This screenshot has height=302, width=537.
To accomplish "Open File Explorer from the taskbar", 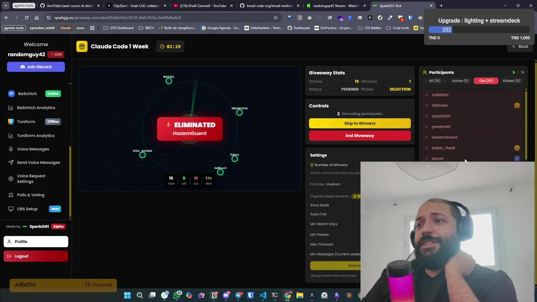I will pos(300,295).
